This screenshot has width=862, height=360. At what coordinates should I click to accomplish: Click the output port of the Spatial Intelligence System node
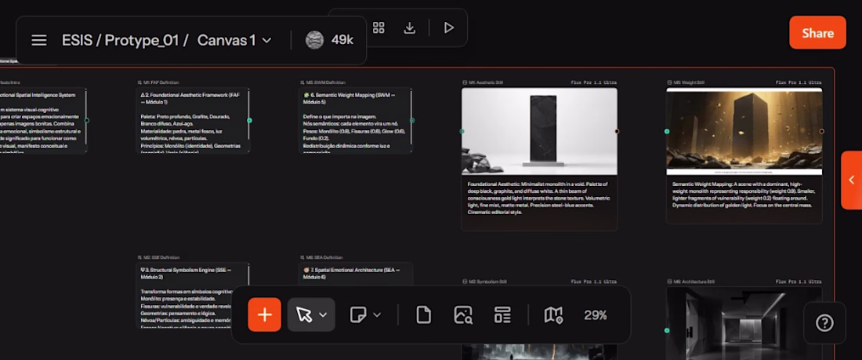(x=86, y=121)
